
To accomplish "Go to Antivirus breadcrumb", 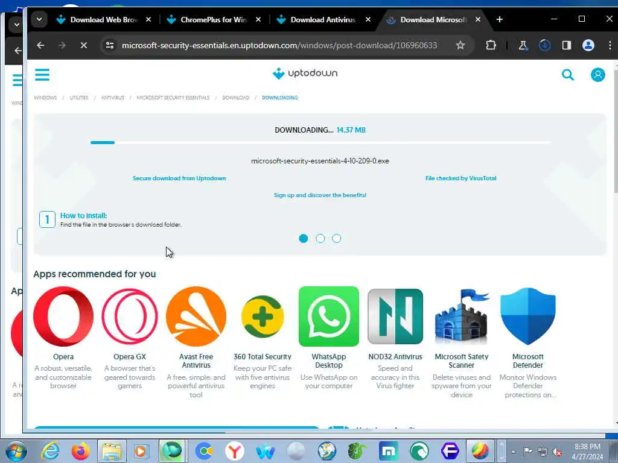I will point(112,98).
